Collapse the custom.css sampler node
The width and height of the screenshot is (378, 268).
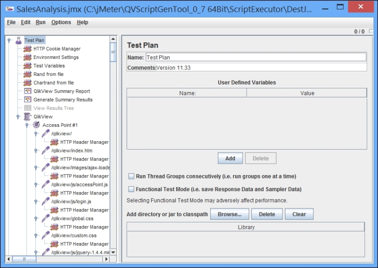[36, 235]
